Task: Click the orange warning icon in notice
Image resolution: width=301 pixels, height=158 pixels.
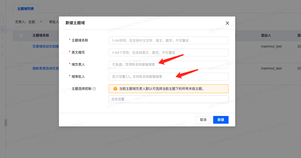Action: [115, 89]
